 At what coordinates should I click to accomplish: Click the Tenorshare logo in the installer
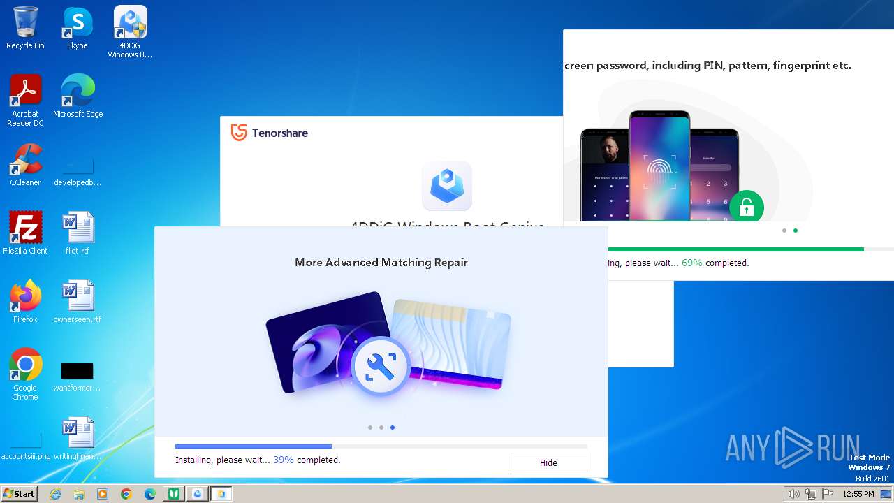coord(270,133)
